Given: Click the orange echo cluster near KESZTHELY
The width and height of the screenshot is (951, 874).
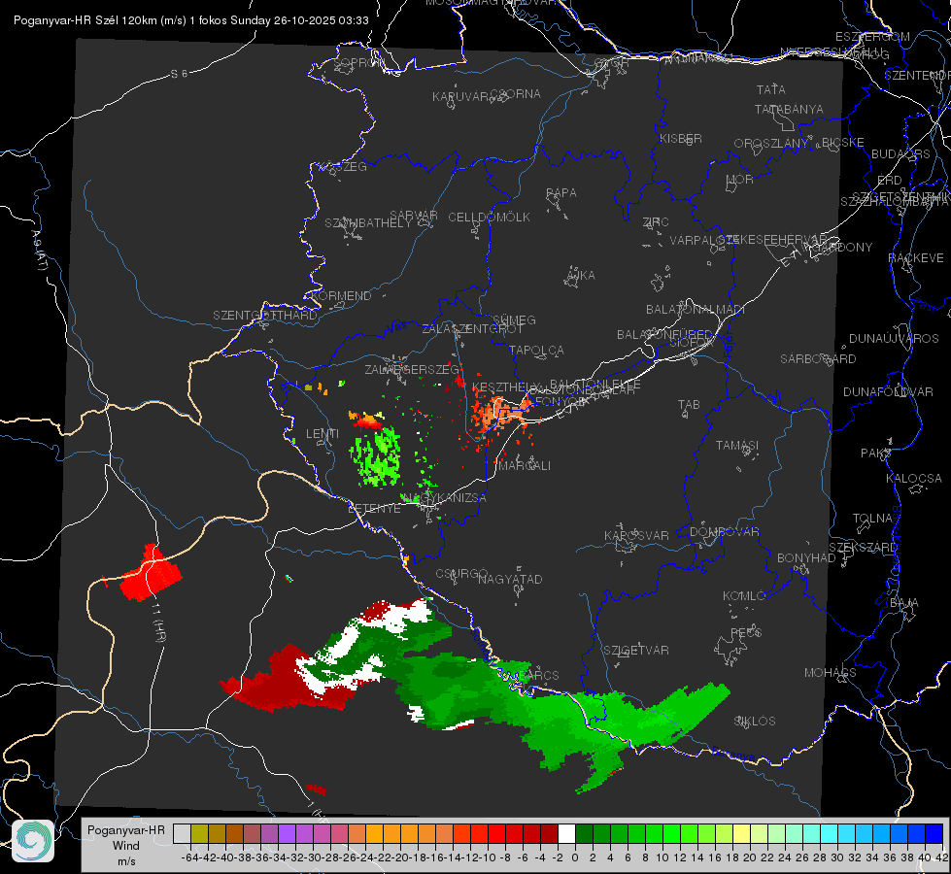Looking at the screenshot, I should tap(499, 414).
